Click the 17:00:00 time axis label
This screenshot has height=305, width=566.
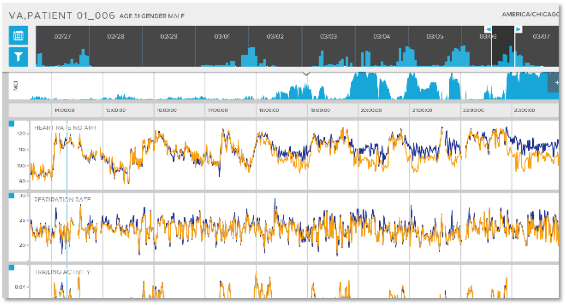pyautogui.click(x=217, y=110)
